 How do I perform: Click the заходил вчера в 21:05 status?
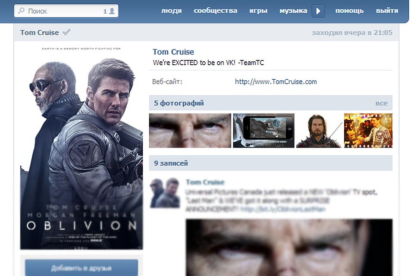click(x=352, y=32)
